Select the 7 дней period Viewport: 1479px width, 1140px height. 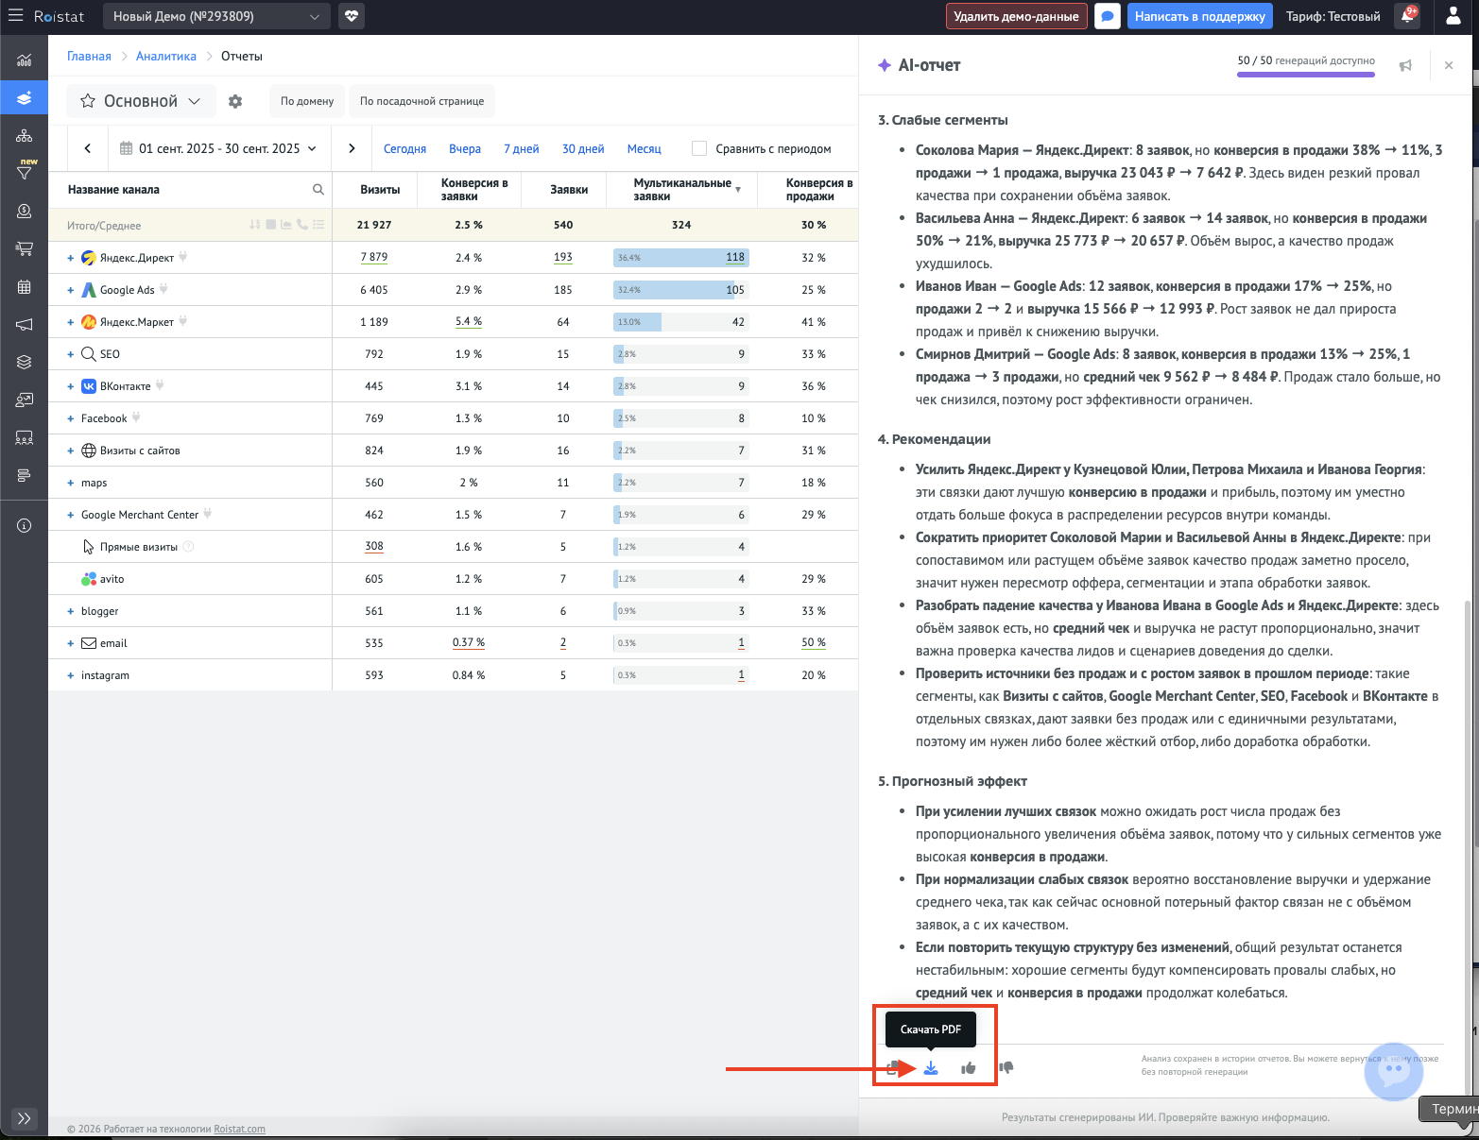tap(522, 149)
